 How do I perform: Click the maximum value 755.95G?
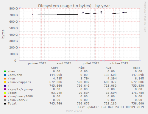pyautogui.click(x=138, y=86)
